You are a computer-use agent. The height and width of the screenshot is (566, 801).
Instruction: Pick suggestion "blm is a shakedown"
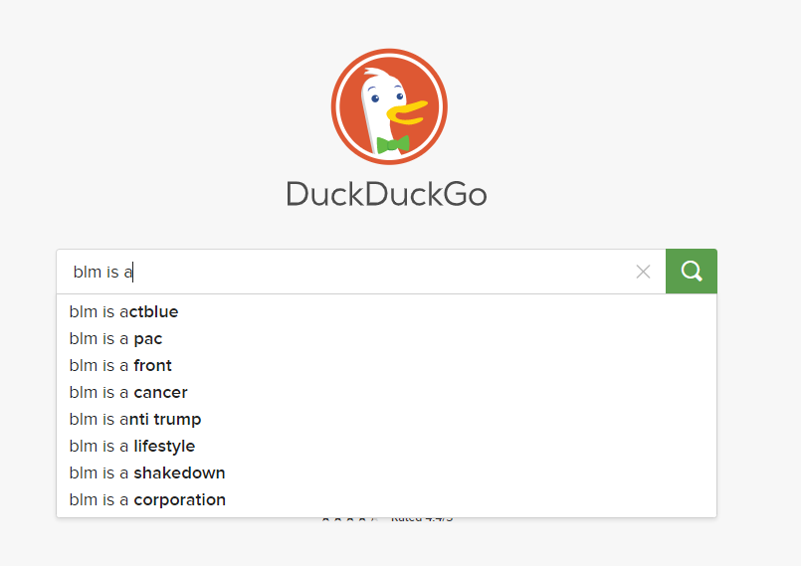pyautogui.click(x=147, y=472)
